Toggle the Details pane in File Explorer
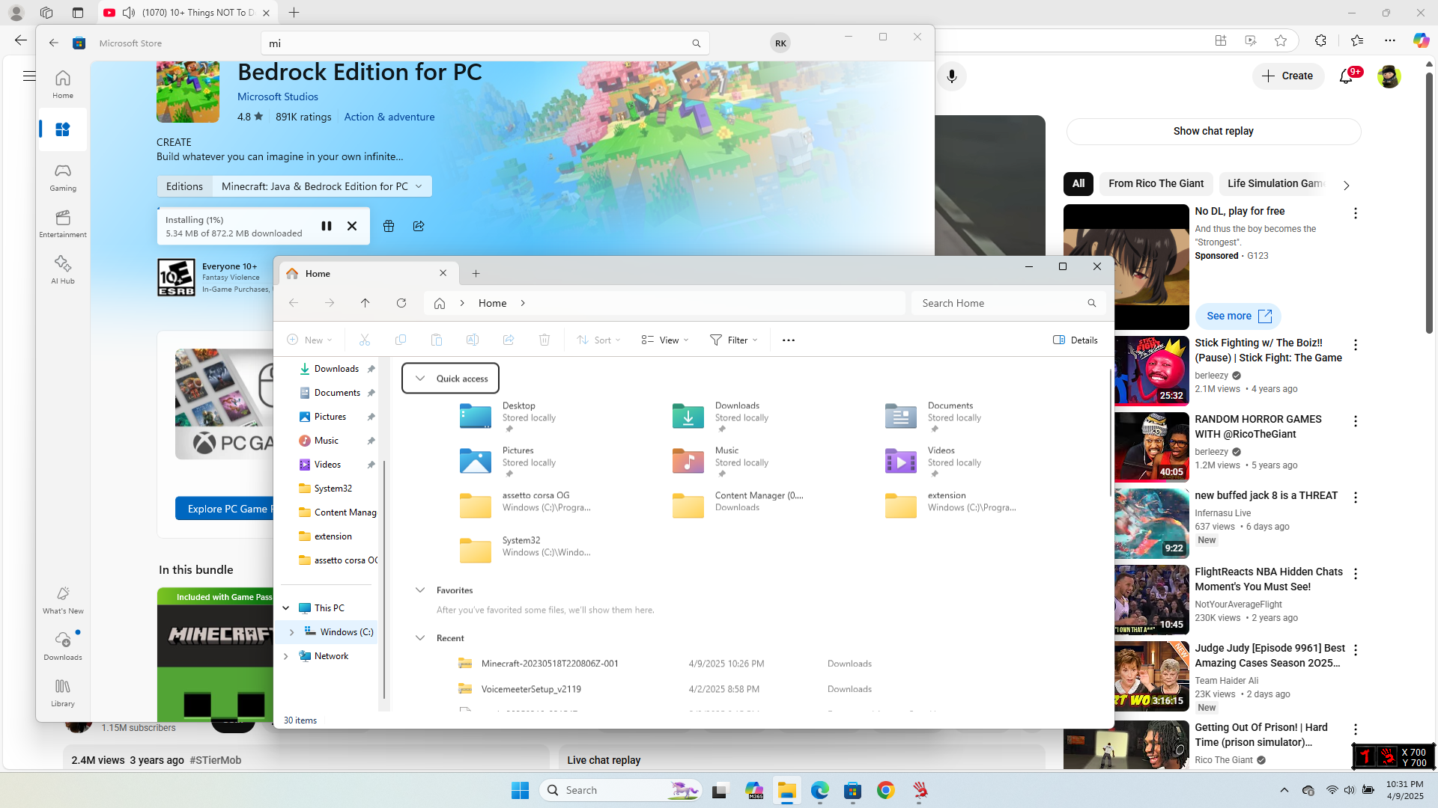This screenshot has width=1438, height=808. point(1076,340)
